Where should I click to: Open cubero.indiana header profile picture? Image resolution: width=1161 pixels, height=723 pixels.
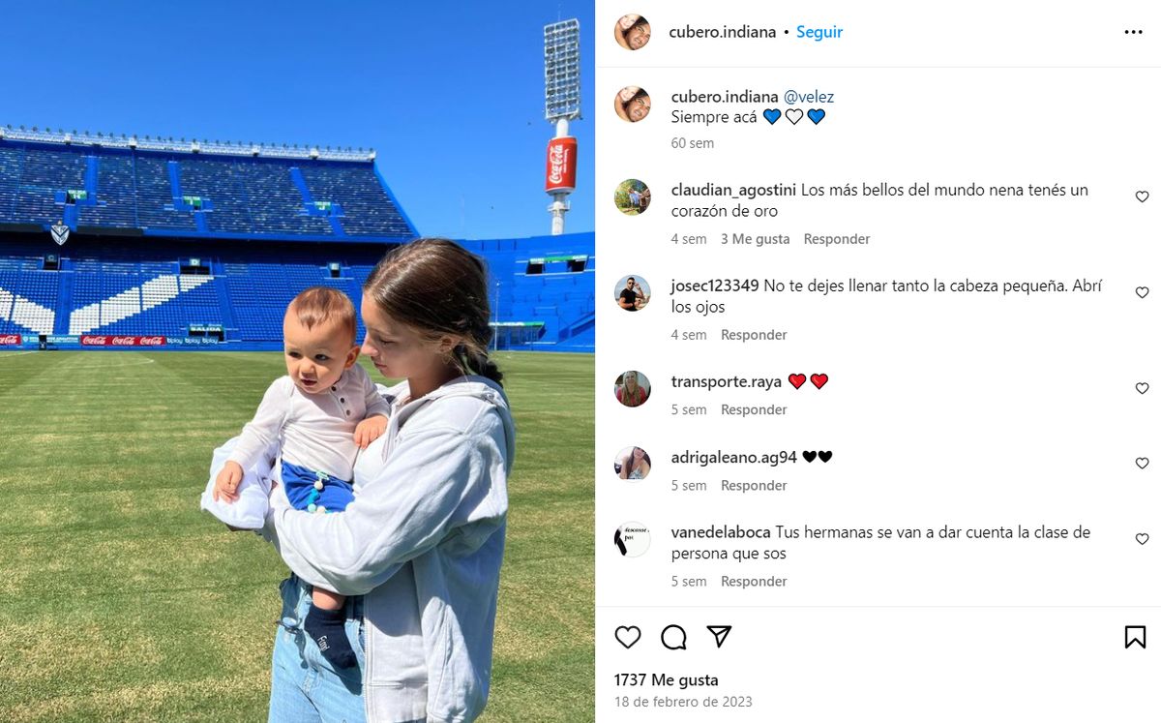tap(633, 32)
